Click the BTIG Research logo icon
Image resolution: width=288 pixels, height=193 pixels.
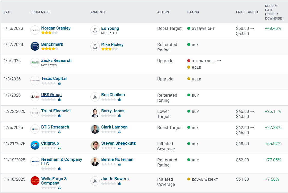point(35,129)
